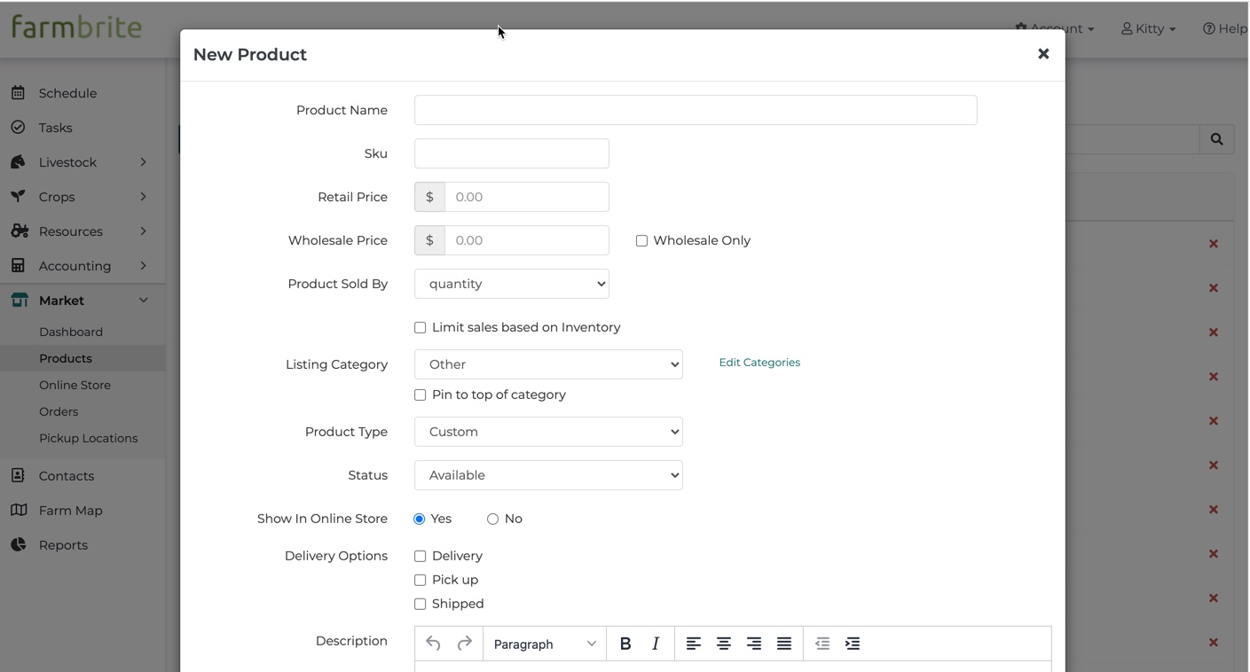Close the New Product dialog
Viewport: 1250px width, 672px height.
click(1043, 54)
